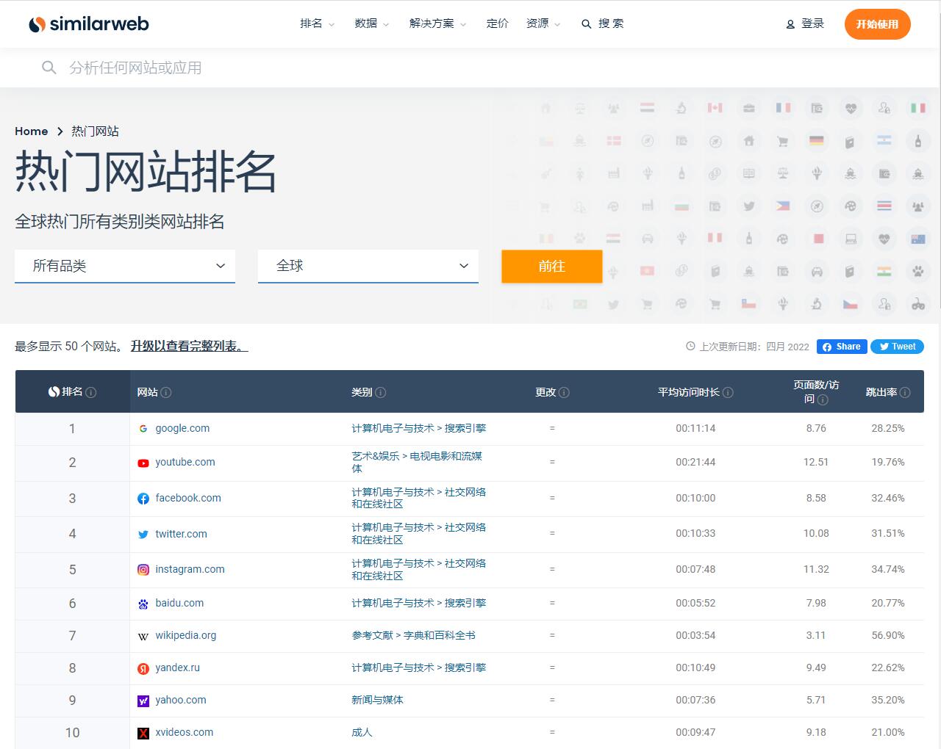This screenshot has height=749, width=941.
Task: Click the orange 开始使用 button
Action: (x=877, y=24)
